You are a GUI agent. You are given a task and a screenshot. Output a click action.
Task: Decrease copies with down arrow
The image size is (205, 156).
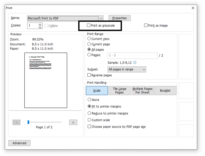pos(40,27)
